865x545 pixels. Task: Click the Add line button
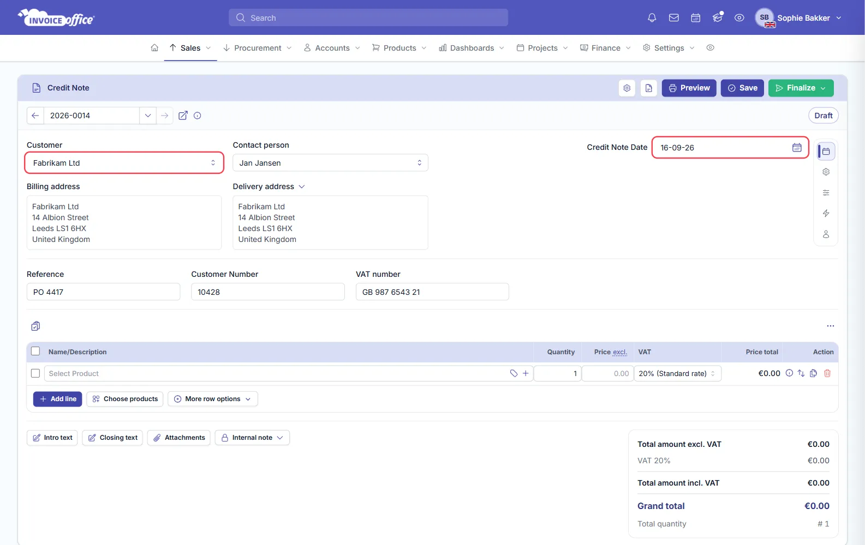[58, 399]
